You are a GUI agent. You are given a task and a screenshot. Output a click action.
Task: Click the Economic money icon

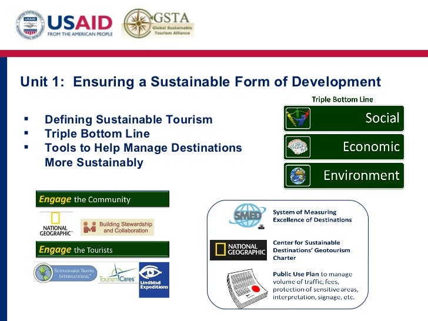pyautogui.click(x=298, y=147)
